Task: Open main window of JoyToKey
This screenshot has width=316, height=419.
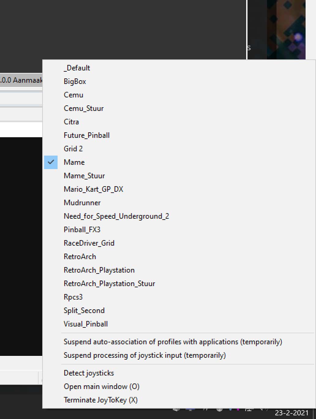Action: point(179,387)
